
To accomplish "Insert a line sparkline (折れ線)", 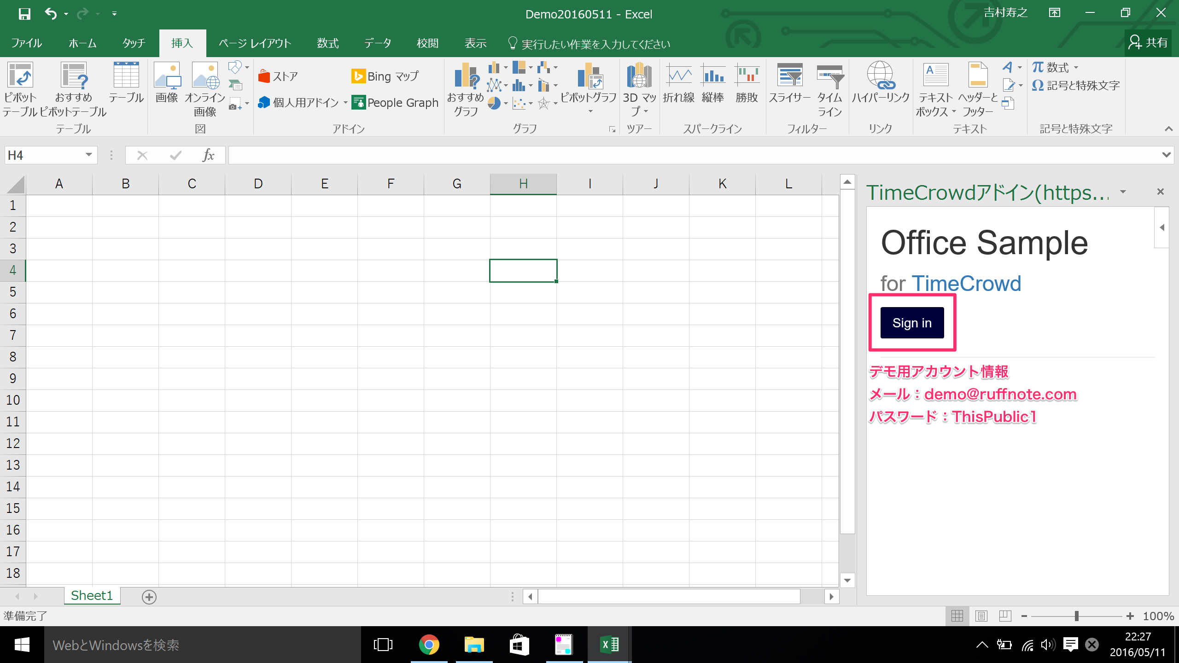I will point(678,83).
